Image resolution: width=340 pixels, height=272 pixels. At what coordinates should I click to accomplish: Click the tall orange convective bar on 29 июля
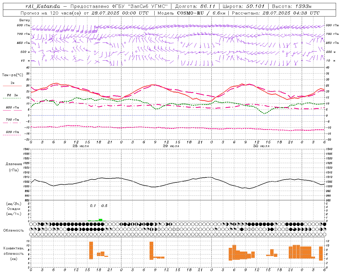point(151,250)
